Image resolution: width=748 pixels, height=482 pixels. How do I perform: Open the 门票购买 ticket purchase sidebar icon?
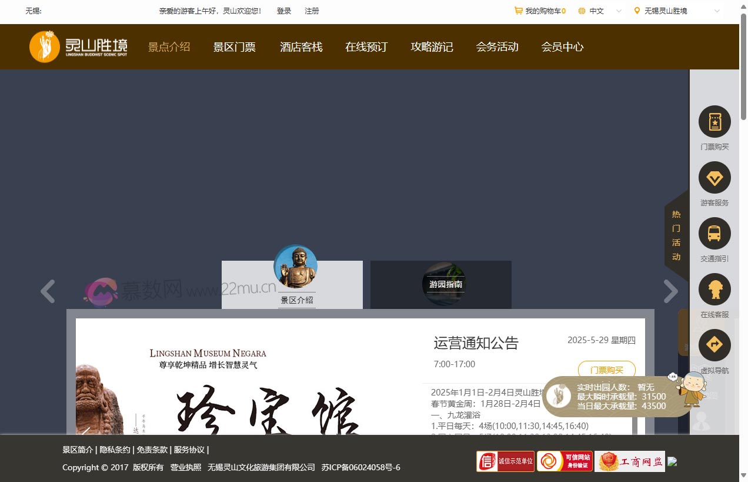click(714, 121)
